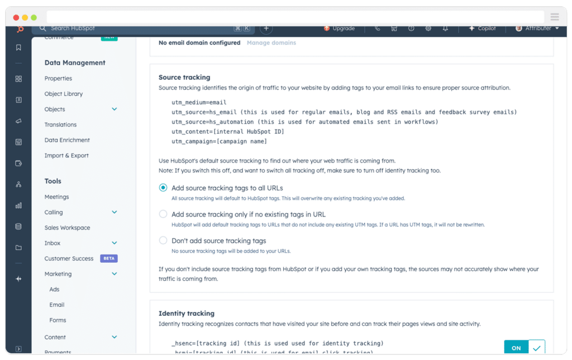Check notifications via the bell icon
572x360 pixels.
(445, 28)
